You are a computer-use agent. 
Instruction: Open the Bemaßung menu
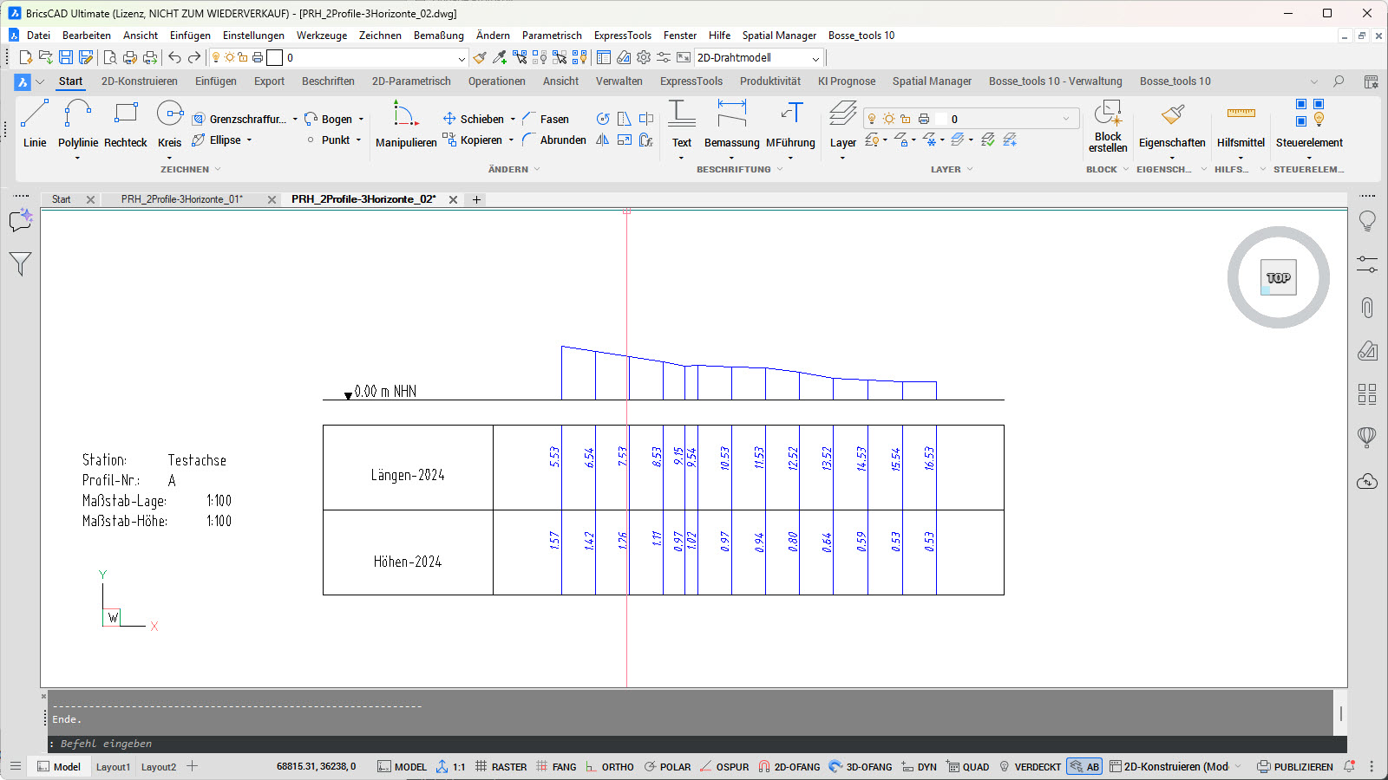[x=438, y=36]
